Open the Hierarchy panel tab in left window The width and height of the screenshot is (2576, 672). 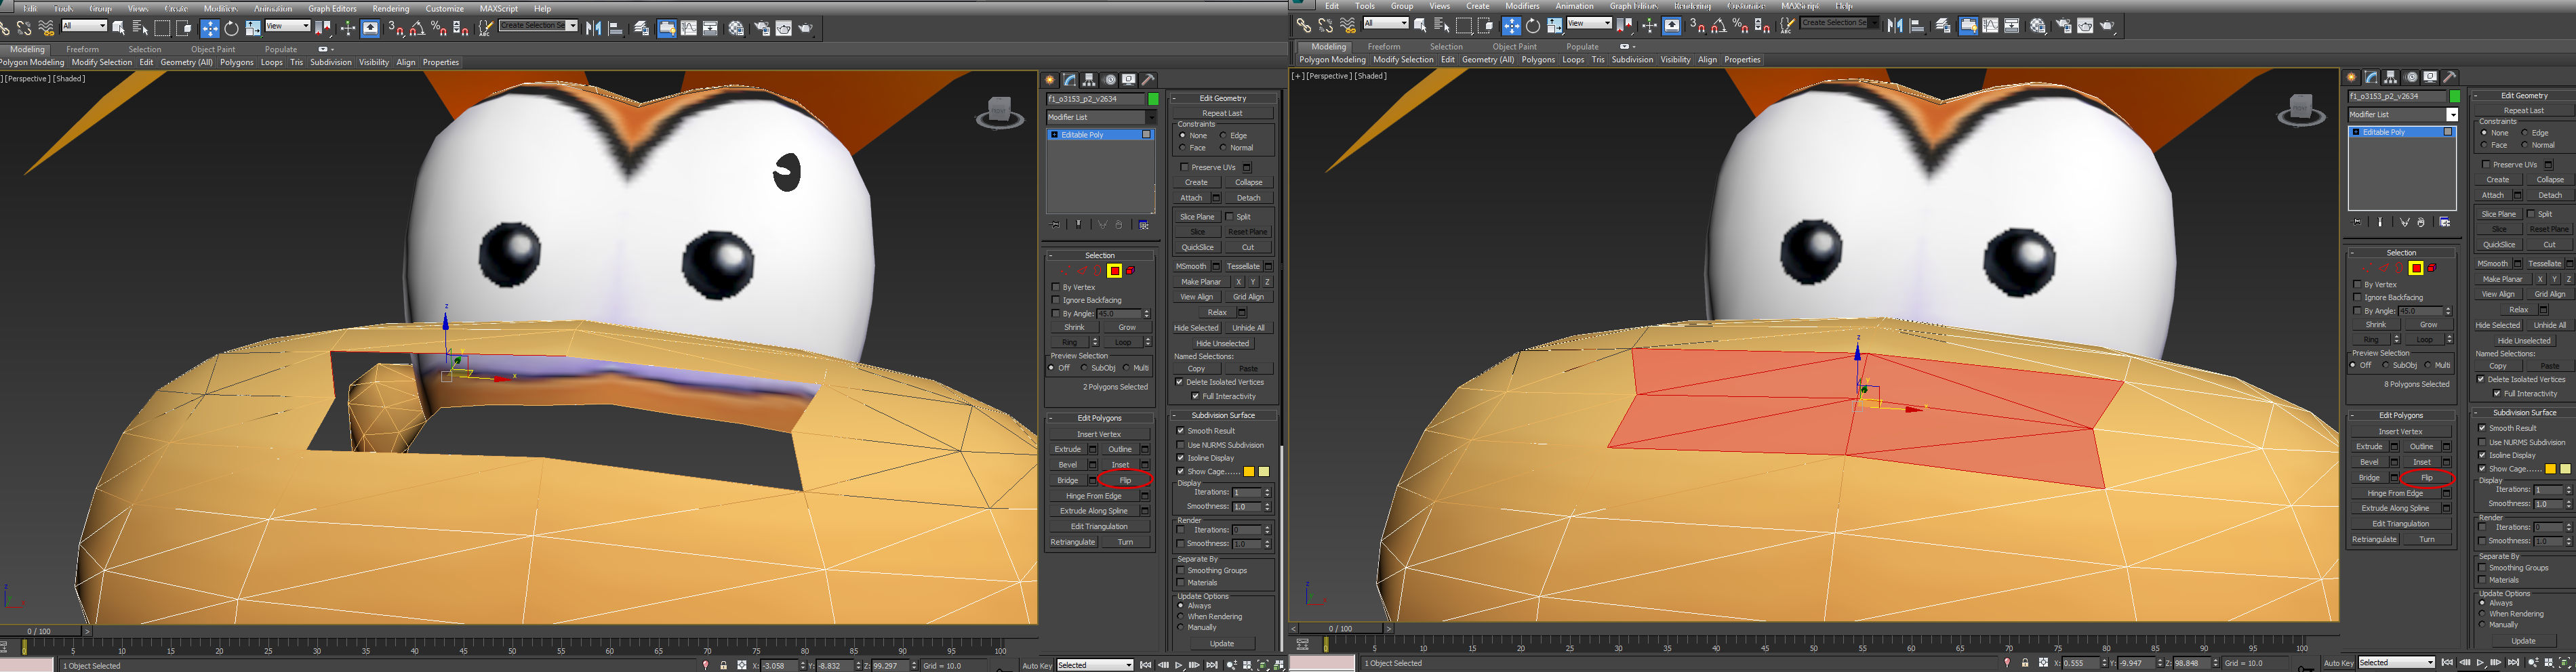click(x=1089, y=79)
